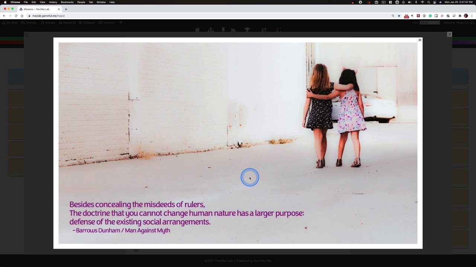Open the Bookmarks menu
The width and height of the screenshot is (476, 267).
[67, 2]
